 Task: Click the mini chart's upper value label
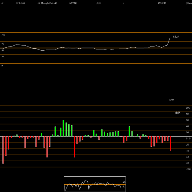(x=124, y=182)
